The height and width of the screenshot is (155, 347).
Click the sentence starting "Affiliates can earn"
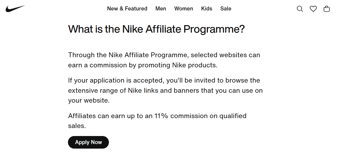157,121
